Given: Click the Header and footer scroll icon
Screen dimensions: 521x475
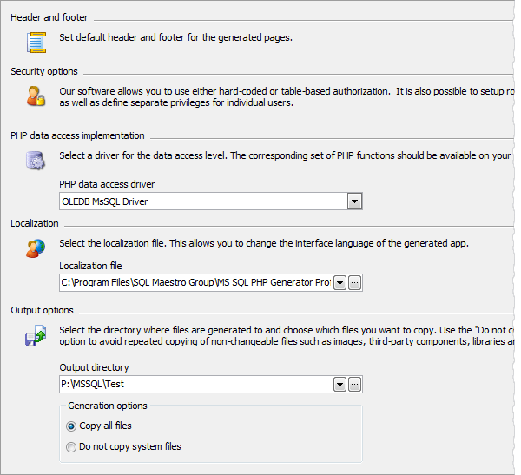Looking at the screenshot, I should (36, 41).
